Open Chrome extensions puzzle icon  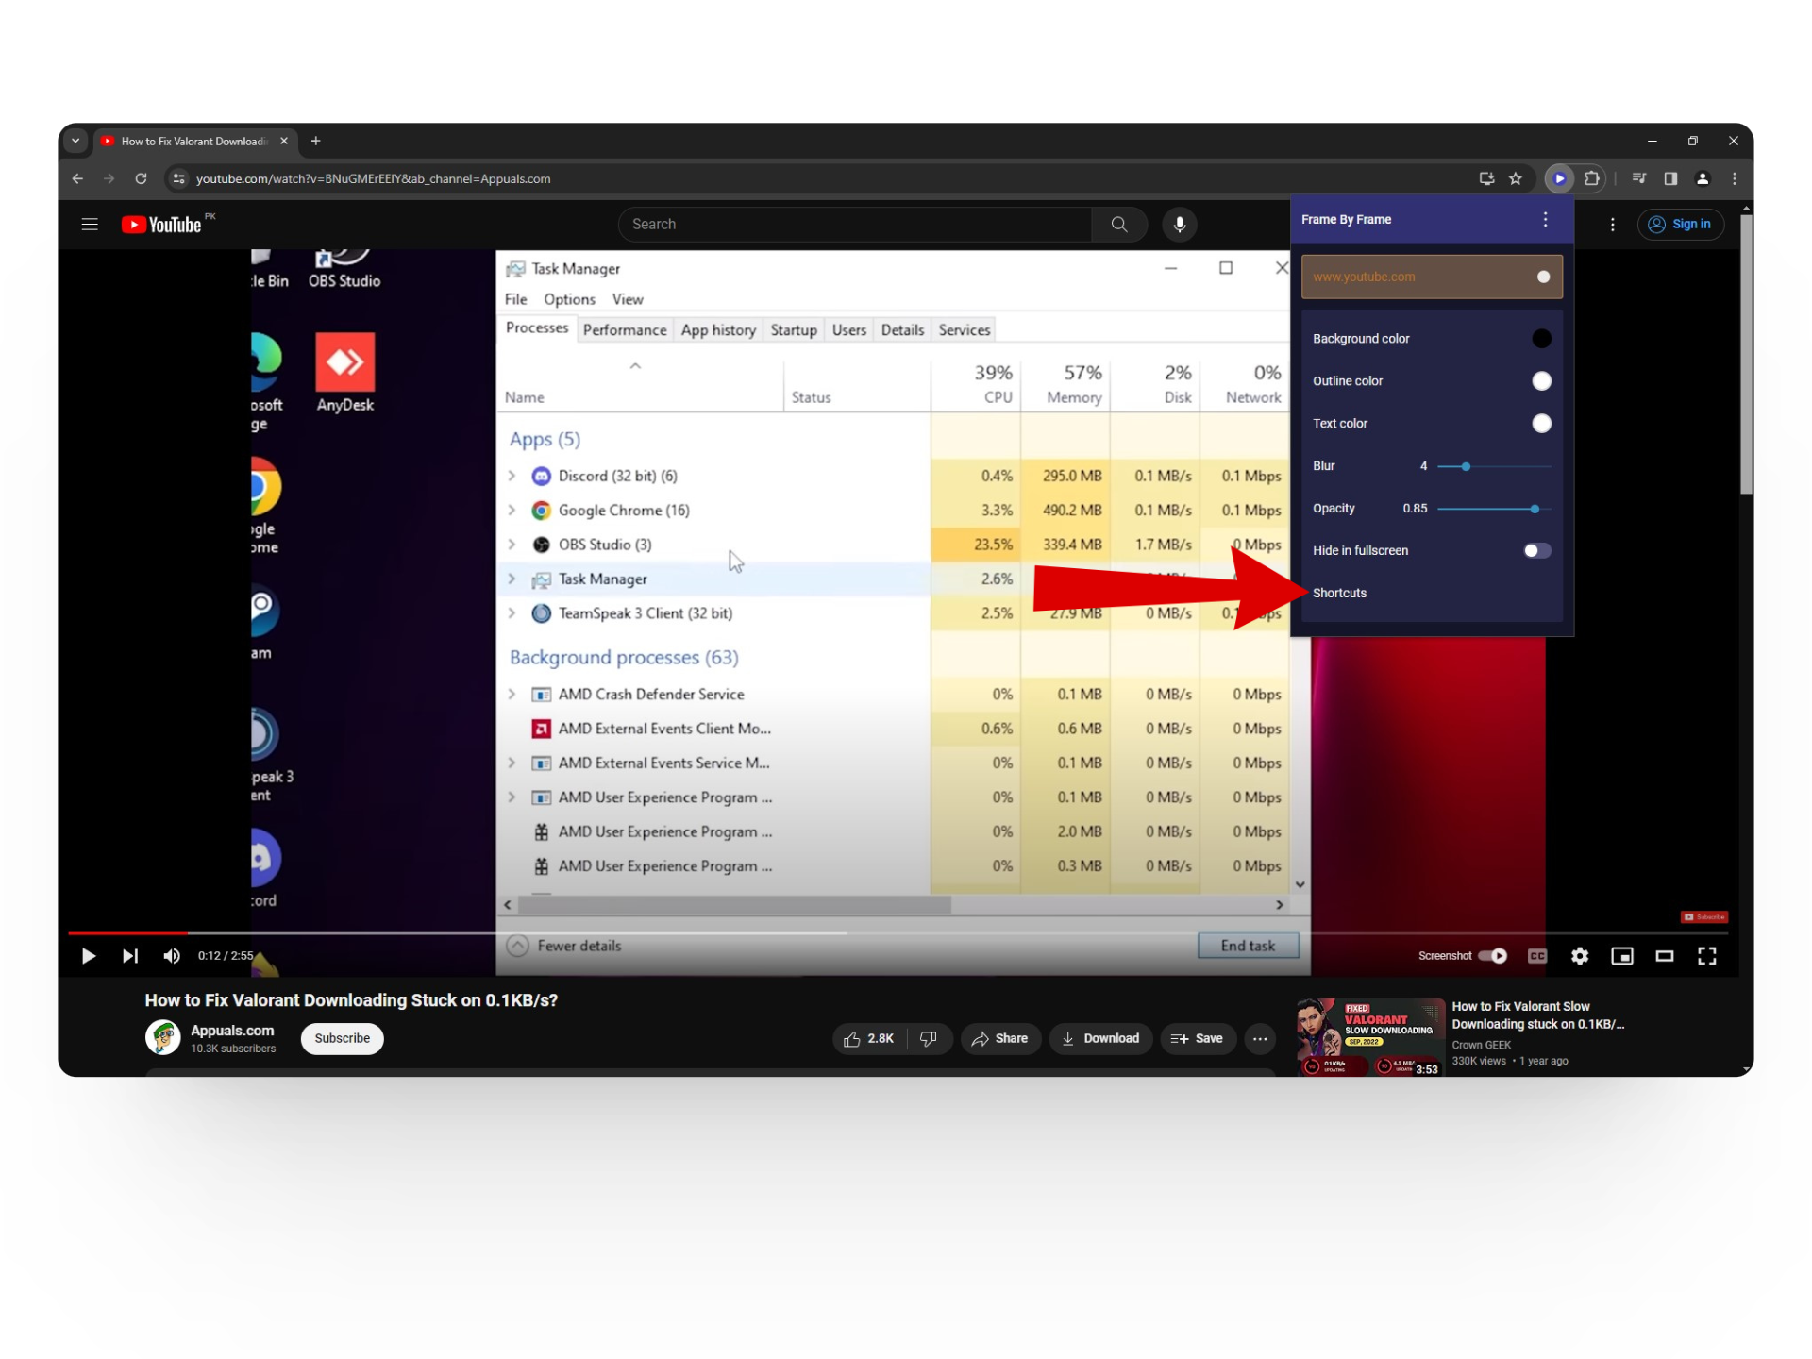coord(1591,178)
